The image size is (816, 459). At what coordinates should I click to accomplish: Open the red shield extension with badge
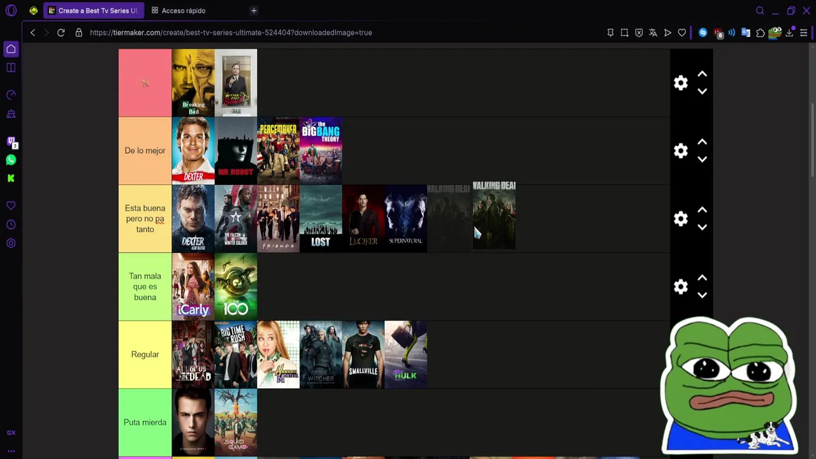pos(718,33)
